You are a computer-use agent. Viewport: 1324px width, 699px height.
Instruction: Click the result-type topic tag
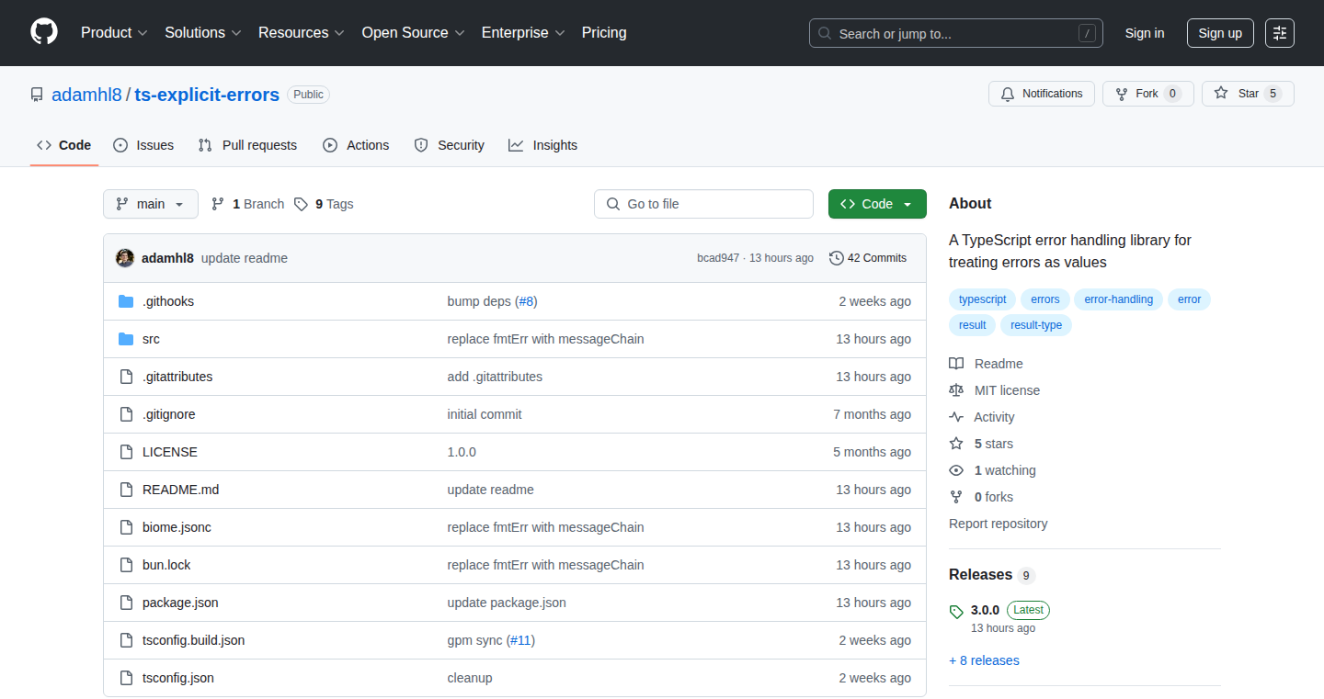(x=1036, y=325)
